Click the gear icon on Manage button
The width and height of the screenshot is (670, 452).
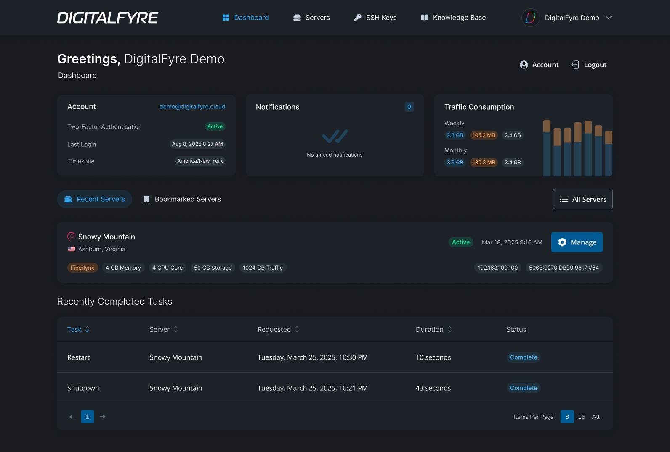[562, 242]
